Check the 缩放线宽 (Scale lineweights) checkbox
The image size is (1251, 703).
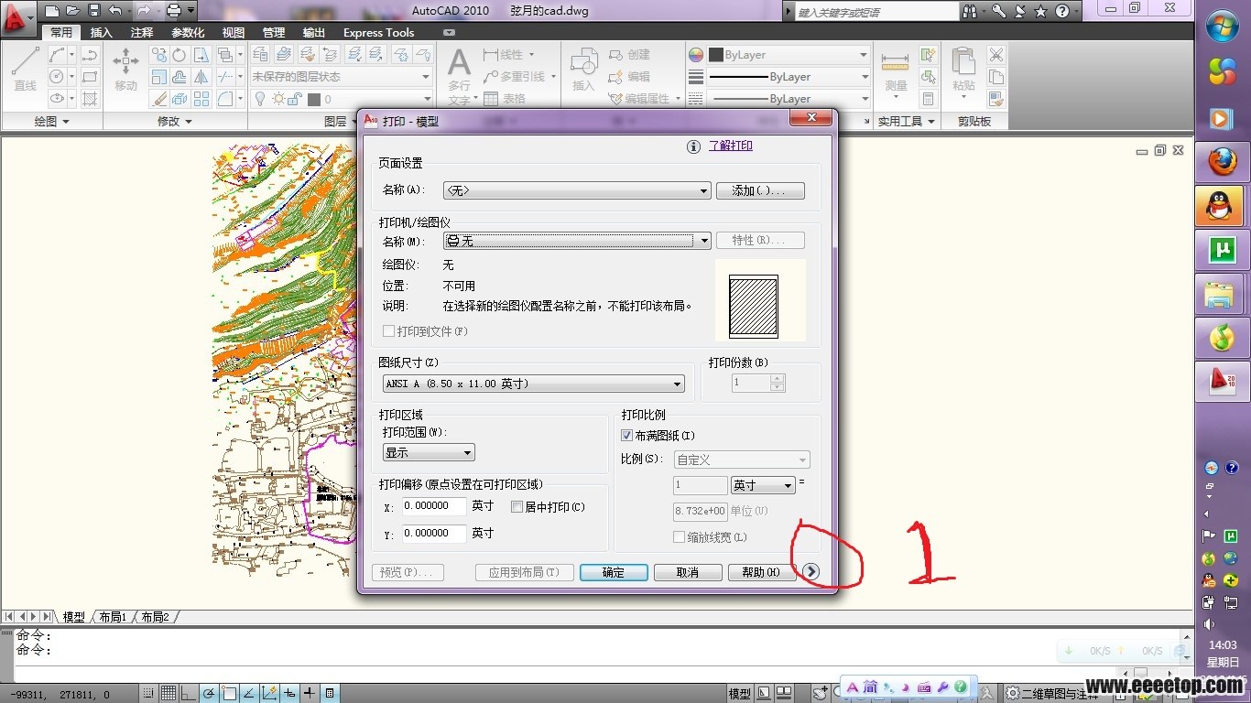(680, 537)
